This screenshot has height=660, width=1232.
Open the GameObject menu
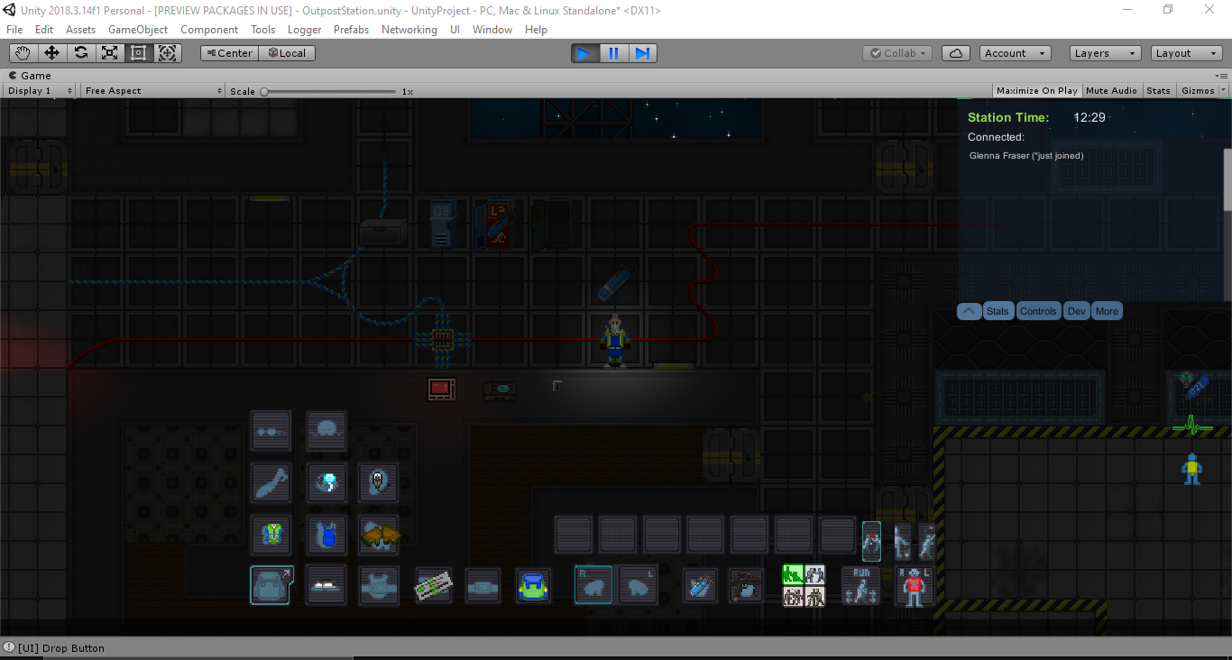pos(137,29)
